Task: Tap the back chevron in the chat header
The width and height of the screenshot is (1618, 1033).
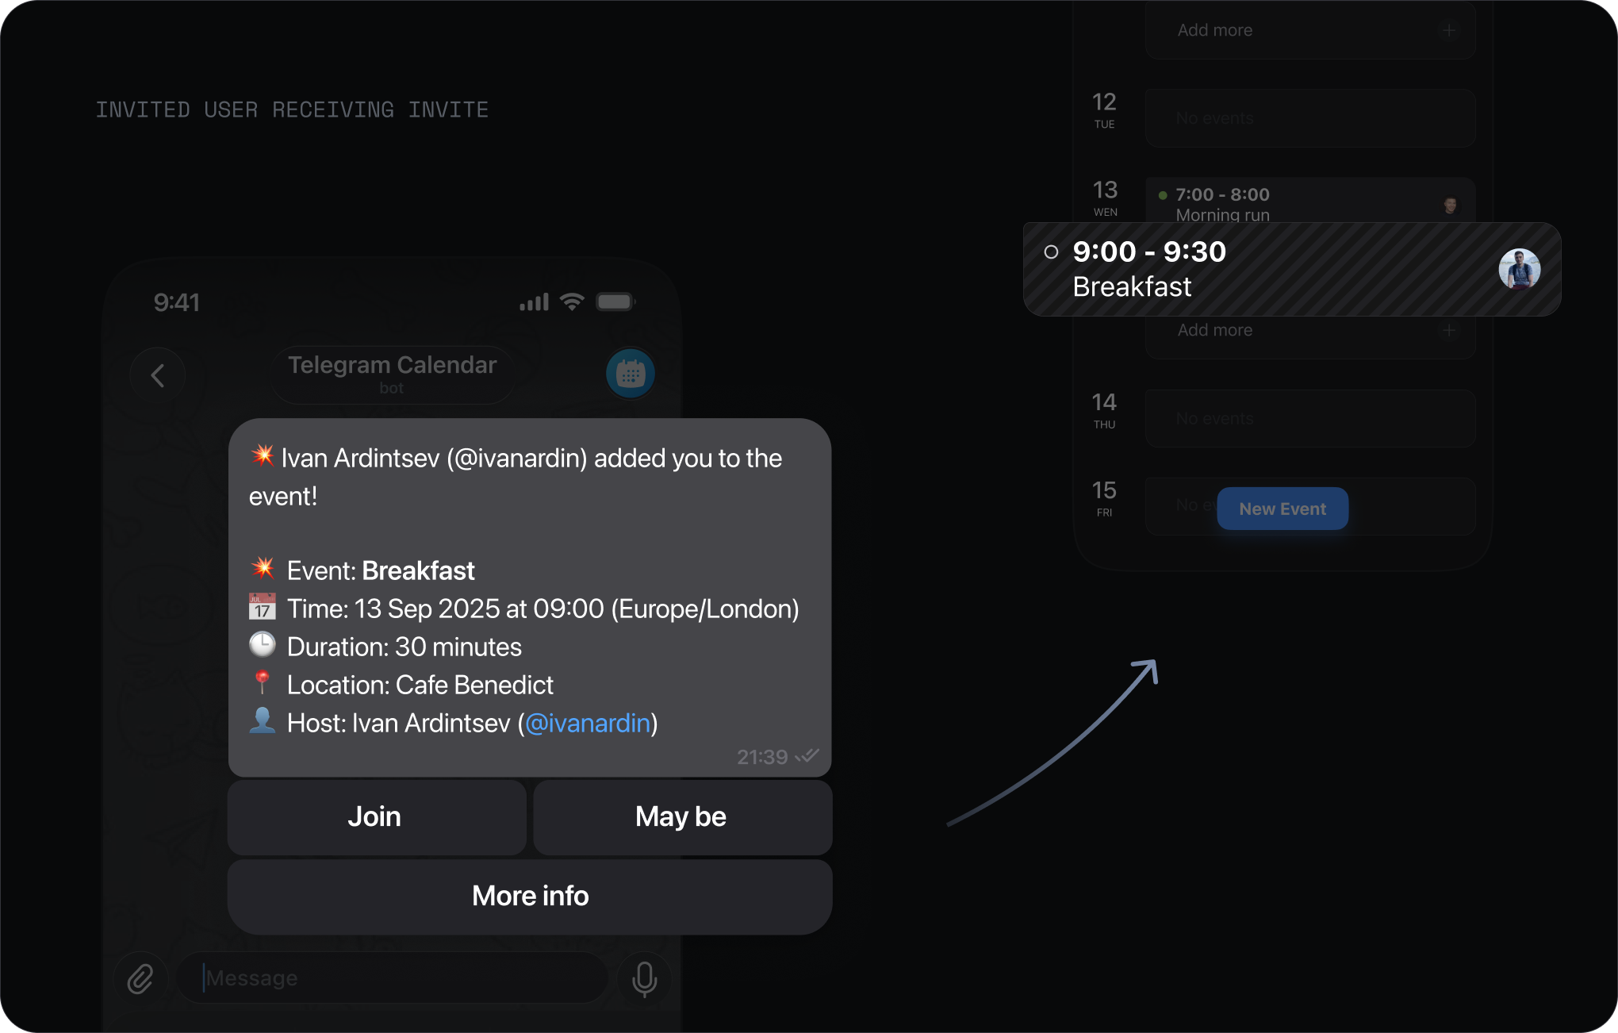Action: (158, 375)
